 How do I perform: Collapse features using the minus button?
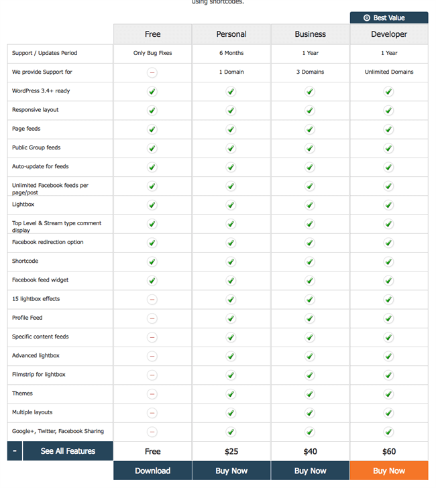coord(15,451)
